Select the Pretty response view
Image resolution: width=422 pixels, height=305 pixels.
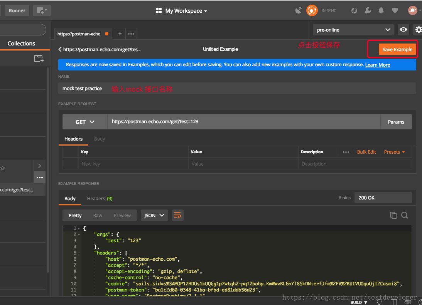(75, 215)
